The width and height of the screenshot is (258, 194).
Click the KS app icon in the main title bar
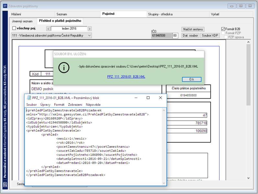click(x=5, y=6)
